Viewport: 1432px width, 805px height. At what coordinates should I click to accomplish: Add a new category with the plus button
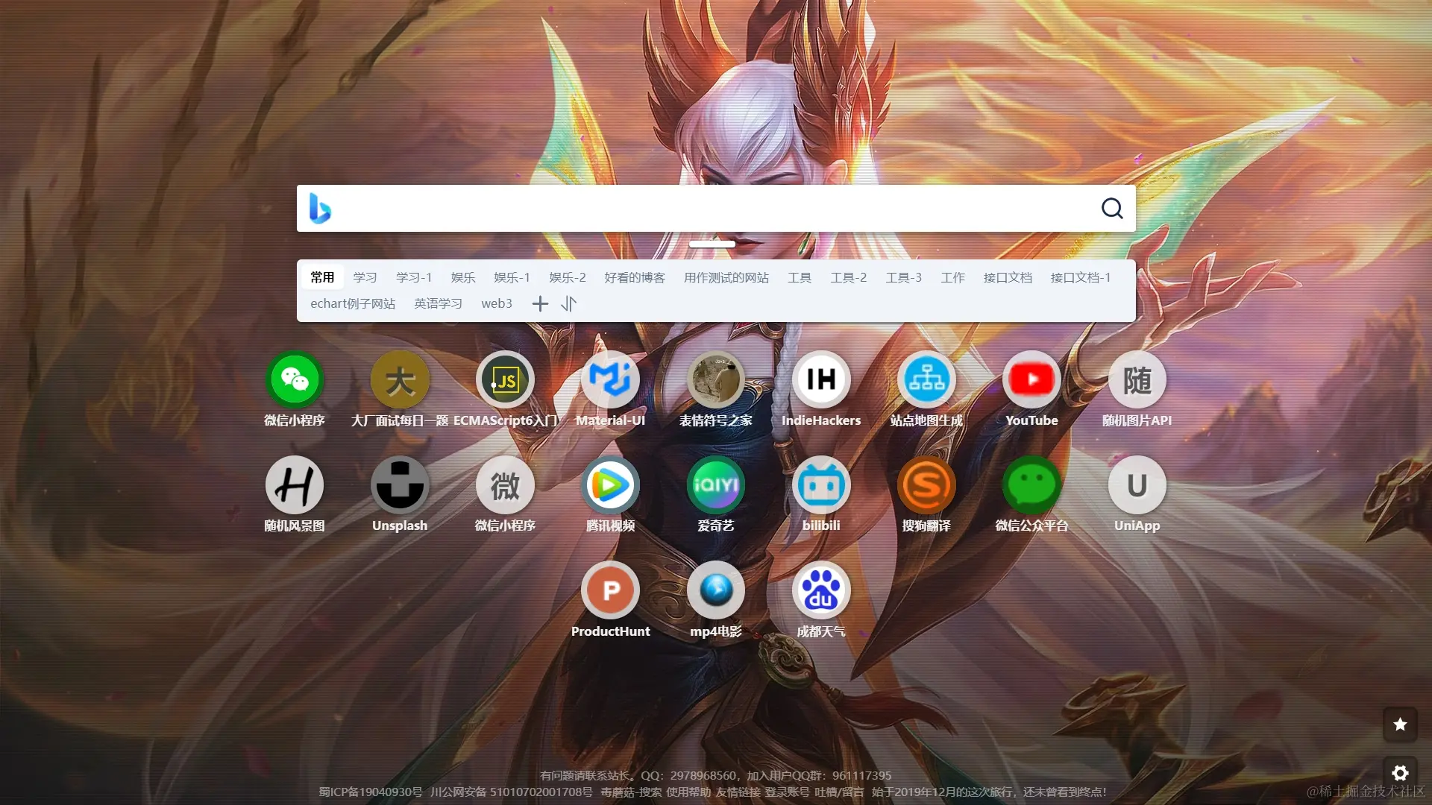tap(540, 303)
